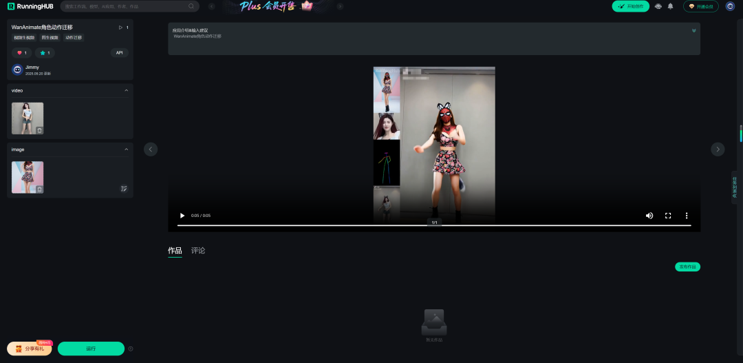Image resolution: width=743 pixels, height=363 pixels.
Task: Select the 视频生视频 tag
Action: click(23, 37)
